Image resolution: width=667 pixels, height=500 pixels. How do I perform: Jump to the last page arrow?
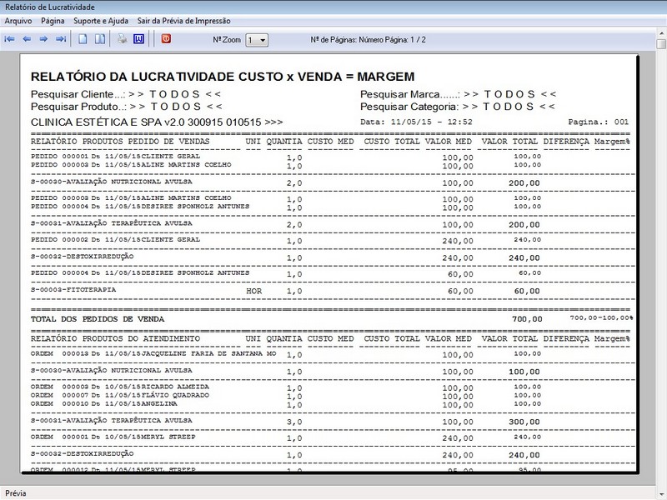[x=61, y=39]
